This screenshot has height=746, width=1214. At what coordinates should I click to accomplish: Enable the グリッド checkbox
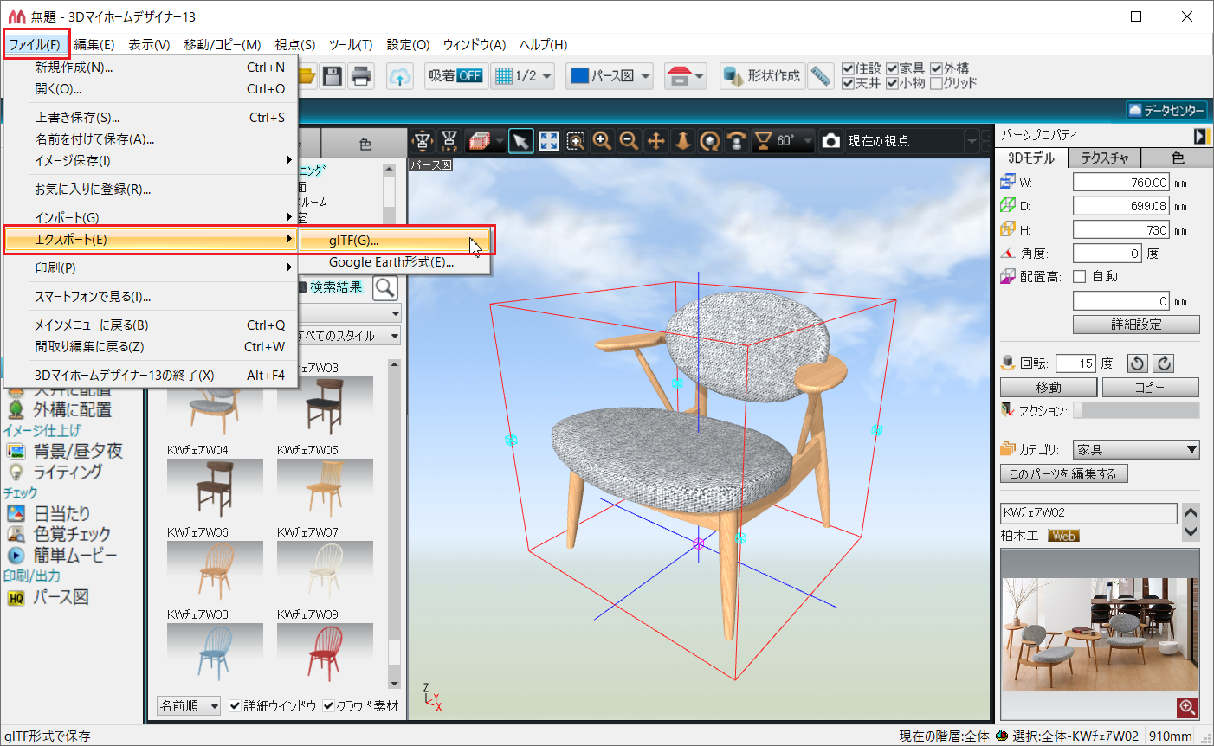pyautogui.click(x=936, y=83)
